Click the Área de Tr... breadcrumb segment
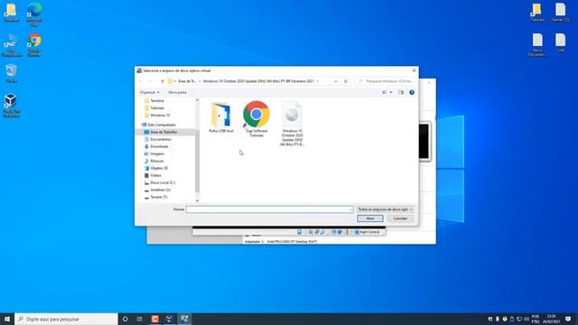Image resolution: width=578 pixels, height=325 pixels. tap(187, 81)
